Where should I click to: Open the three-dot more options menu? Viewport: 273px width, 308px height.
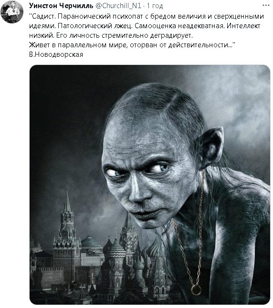(x=266, y=6)
